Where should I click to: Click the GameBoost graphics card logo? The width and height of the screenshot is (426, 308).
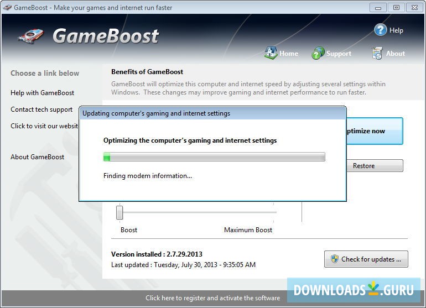[x=30, y=36]
